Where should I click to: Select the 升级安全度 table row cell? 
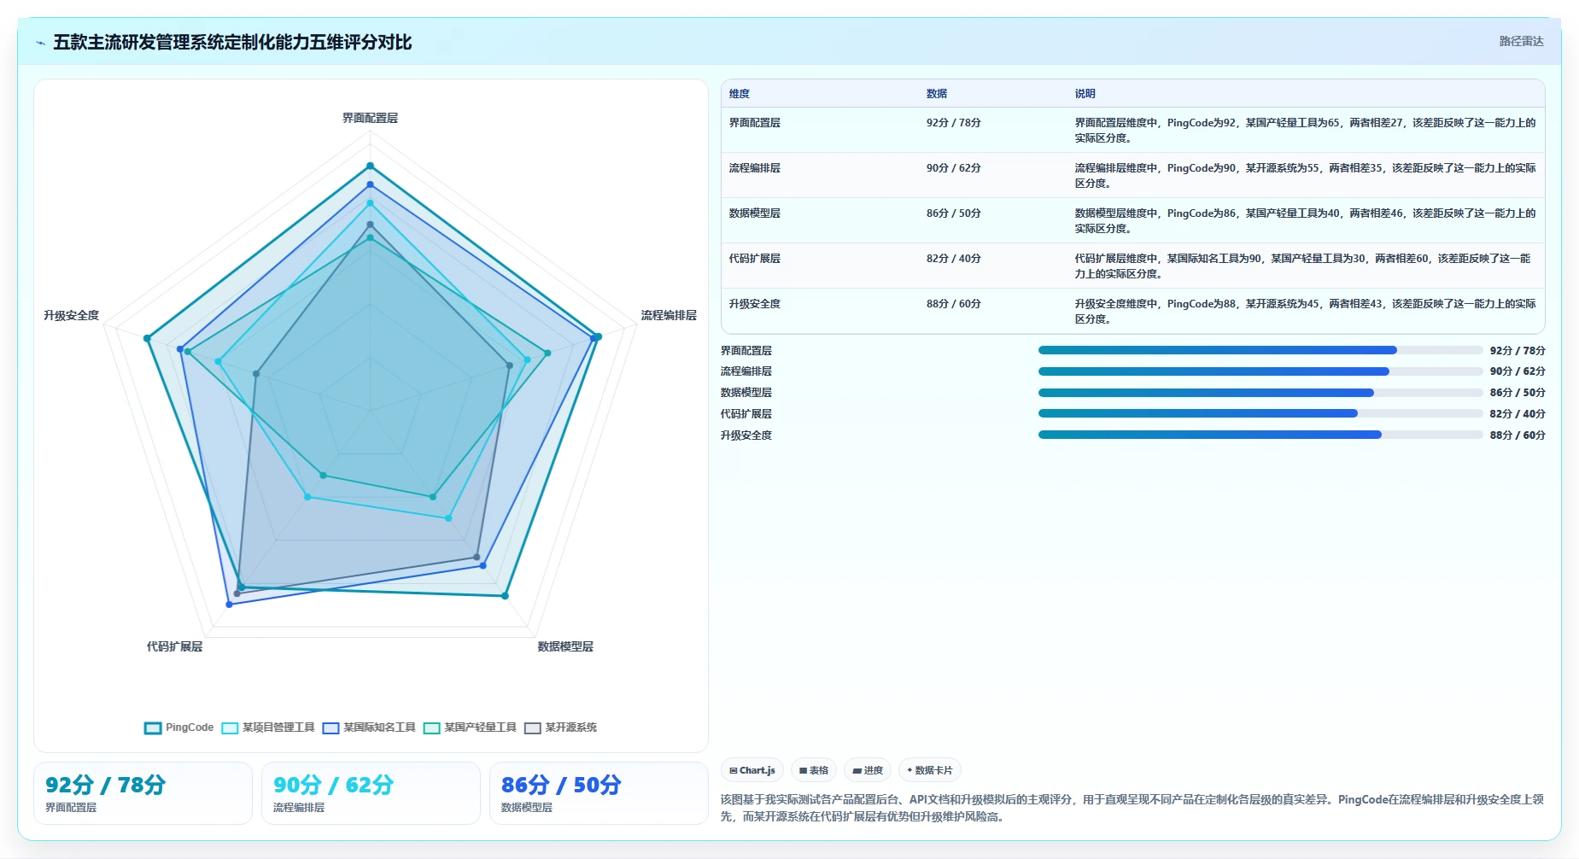pyautogui.click(x=755, y=304)
